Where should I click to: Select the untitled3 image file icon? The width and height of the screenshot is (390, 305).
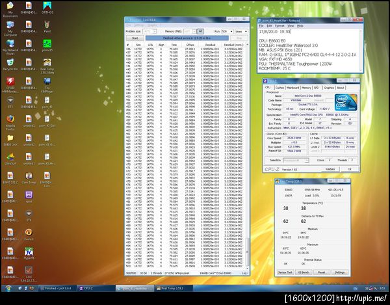[x=29, y=159]
